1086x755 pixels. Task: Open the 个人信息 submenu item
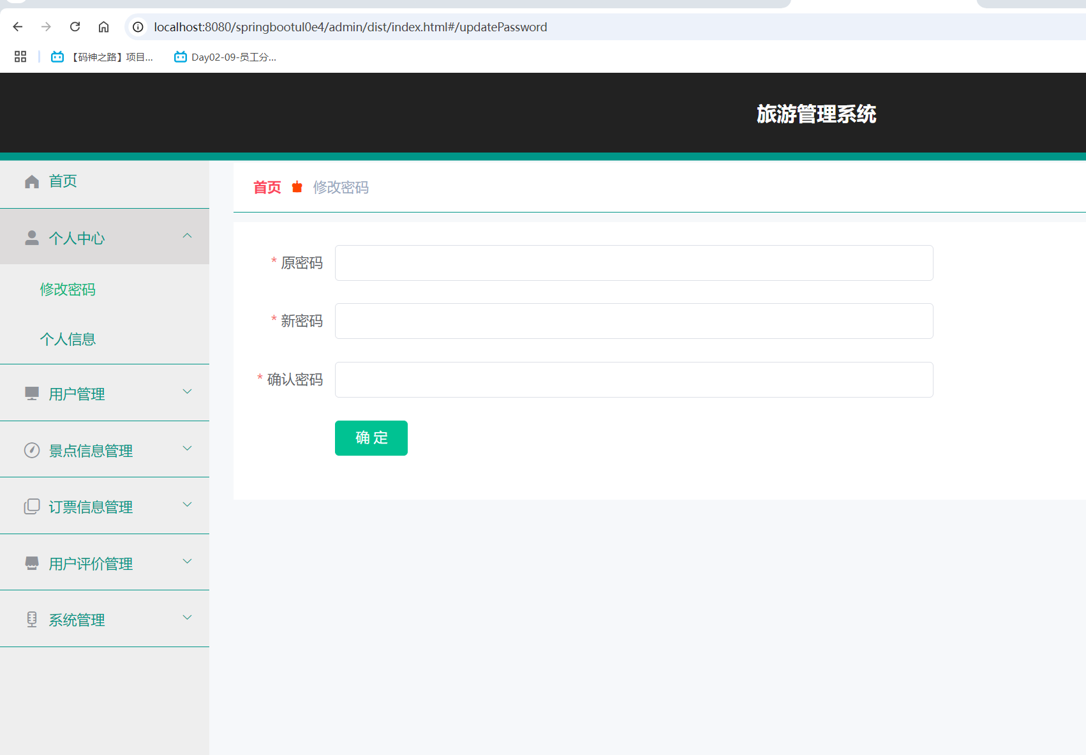pyautogui.click(x=68, y=339)
